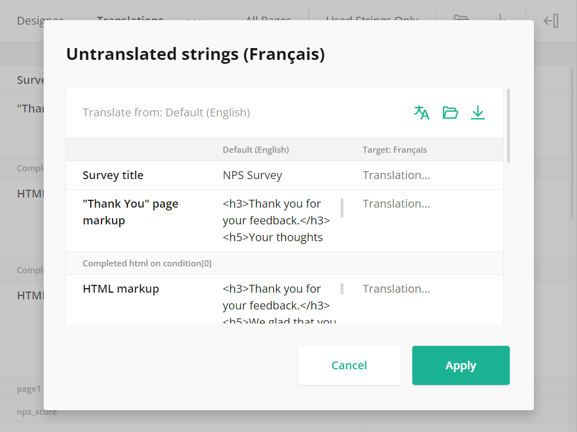Click the machine translation icon in the dialog
Image resolution: width=577 pixels, height=432 pixels.
coord(421,112)
